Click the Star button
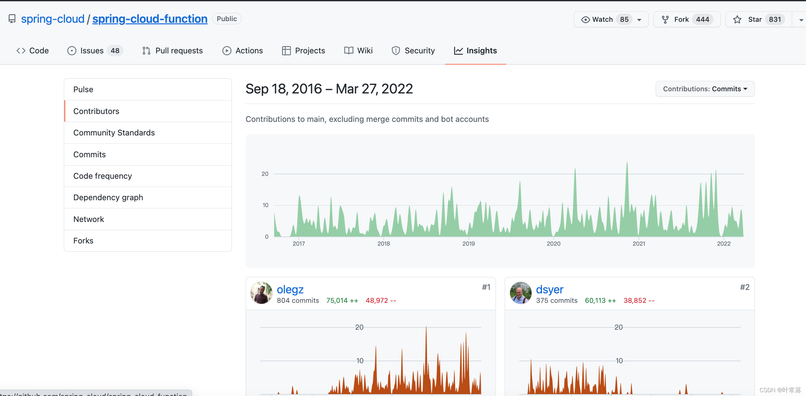The height and width of the screenshot is (396, 806). (759, 20)
